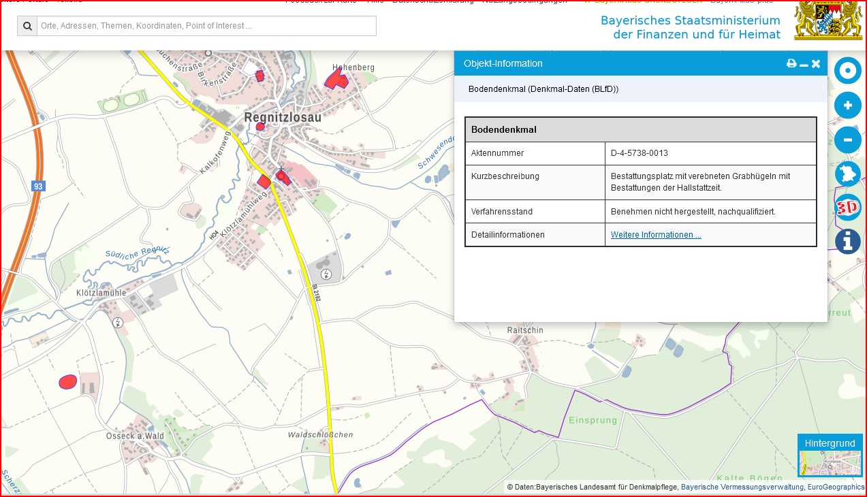867x497 pixels.
Task: Print the Objekt-Information panel
Action: point(791,63)
